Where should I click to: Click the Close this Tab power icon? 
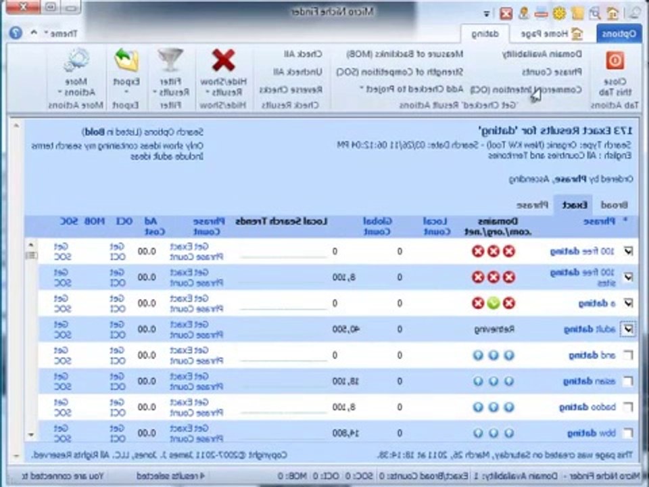pyautogui.click(x=615, y=60)
